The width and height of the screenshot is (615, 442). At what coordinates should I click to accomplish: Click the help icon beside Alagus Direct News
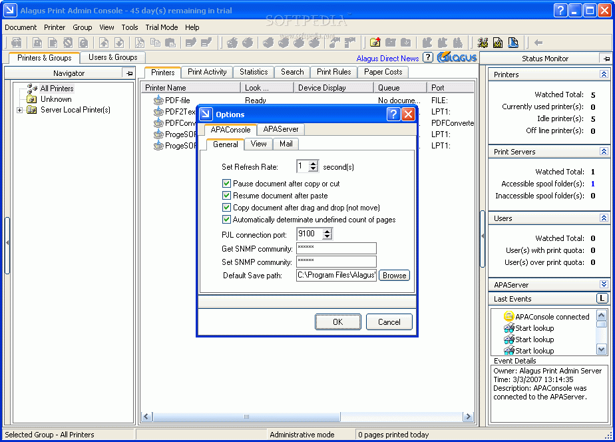[428, 58]
